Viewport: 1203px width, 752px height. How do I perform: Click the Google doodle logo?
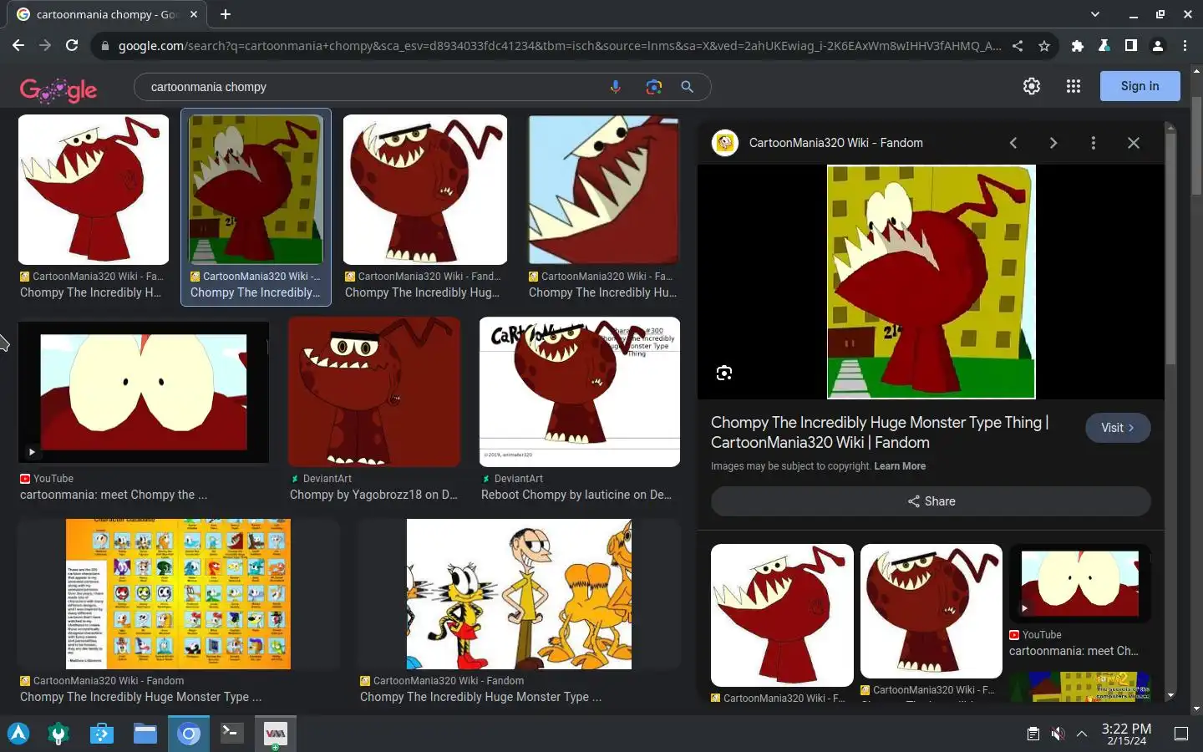click(58, 89)
